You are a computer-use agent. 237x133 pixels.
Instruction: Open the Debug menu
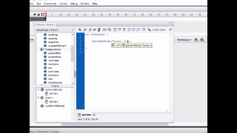coord(74,4)
